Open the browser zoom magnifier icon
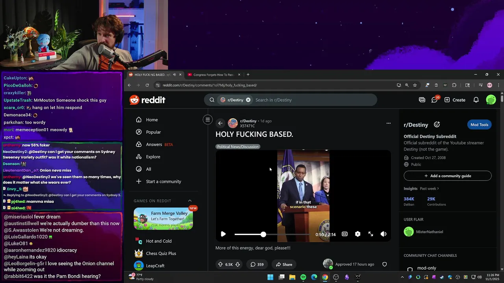This screenshot has width=504, height=283. 407,85
